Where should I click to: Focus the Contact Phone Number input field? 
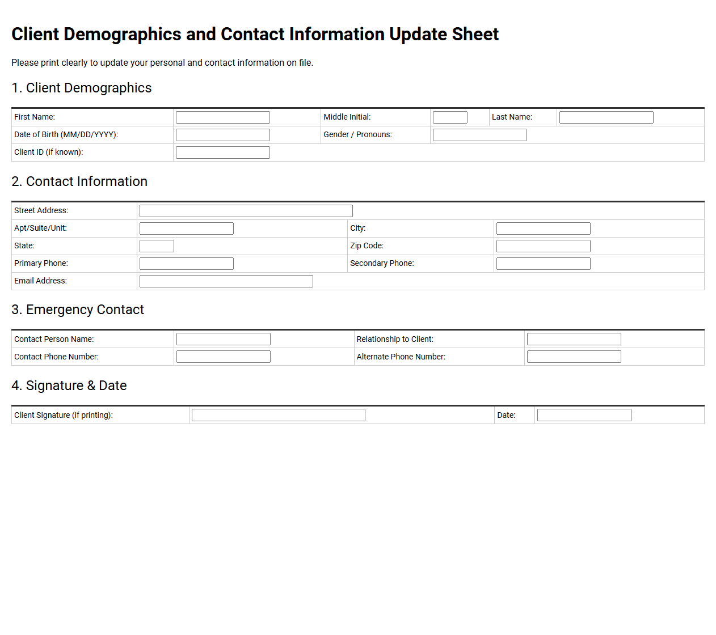pos(224,357)
